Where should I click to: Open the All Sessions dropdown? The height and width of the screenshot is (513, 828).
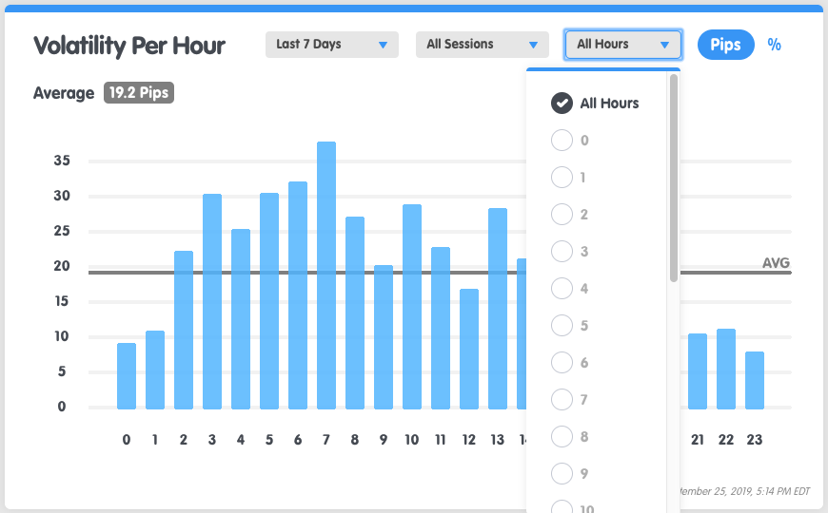coord(483,45)
